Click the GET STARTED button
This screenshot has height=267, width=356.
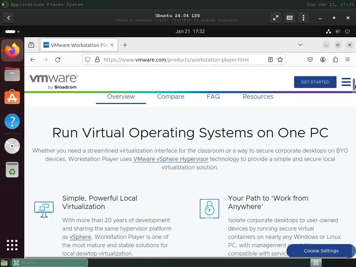315,82
